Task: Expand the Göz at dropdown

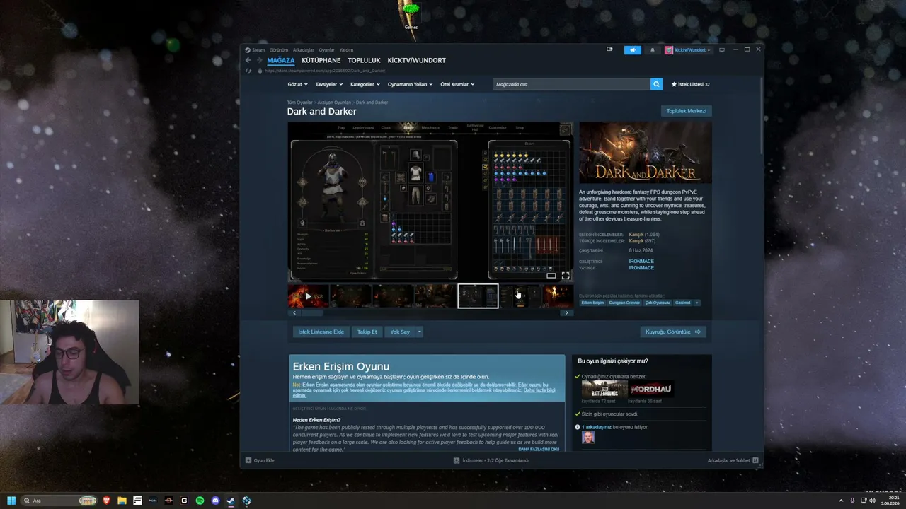Action: click(x=297, y=84)
